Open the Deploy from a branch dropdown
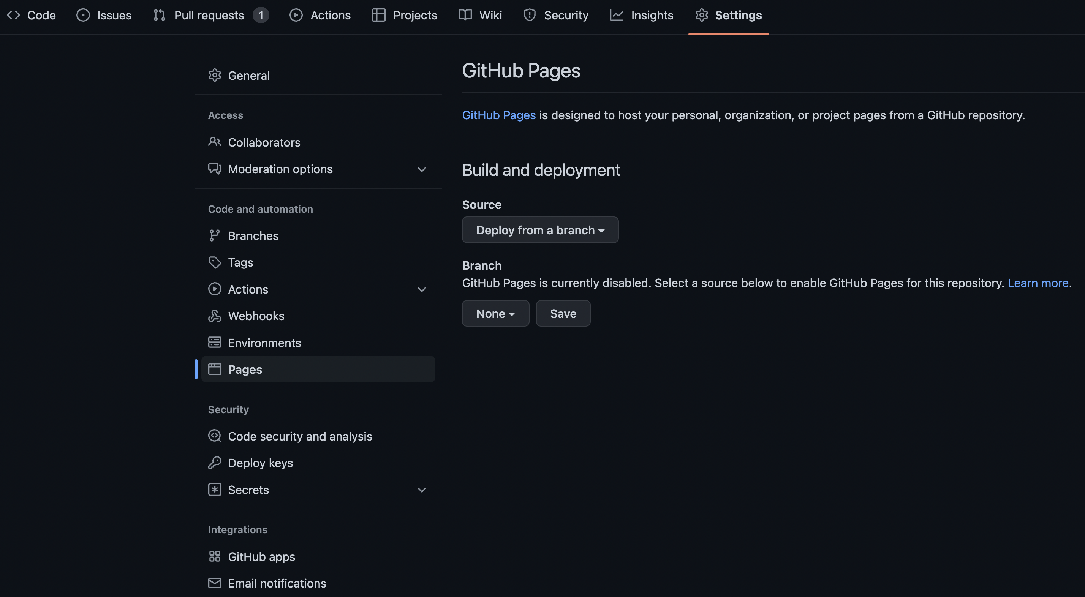 540,230
